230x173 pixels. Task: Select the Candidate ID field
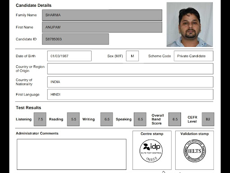[x=75, y=39]
